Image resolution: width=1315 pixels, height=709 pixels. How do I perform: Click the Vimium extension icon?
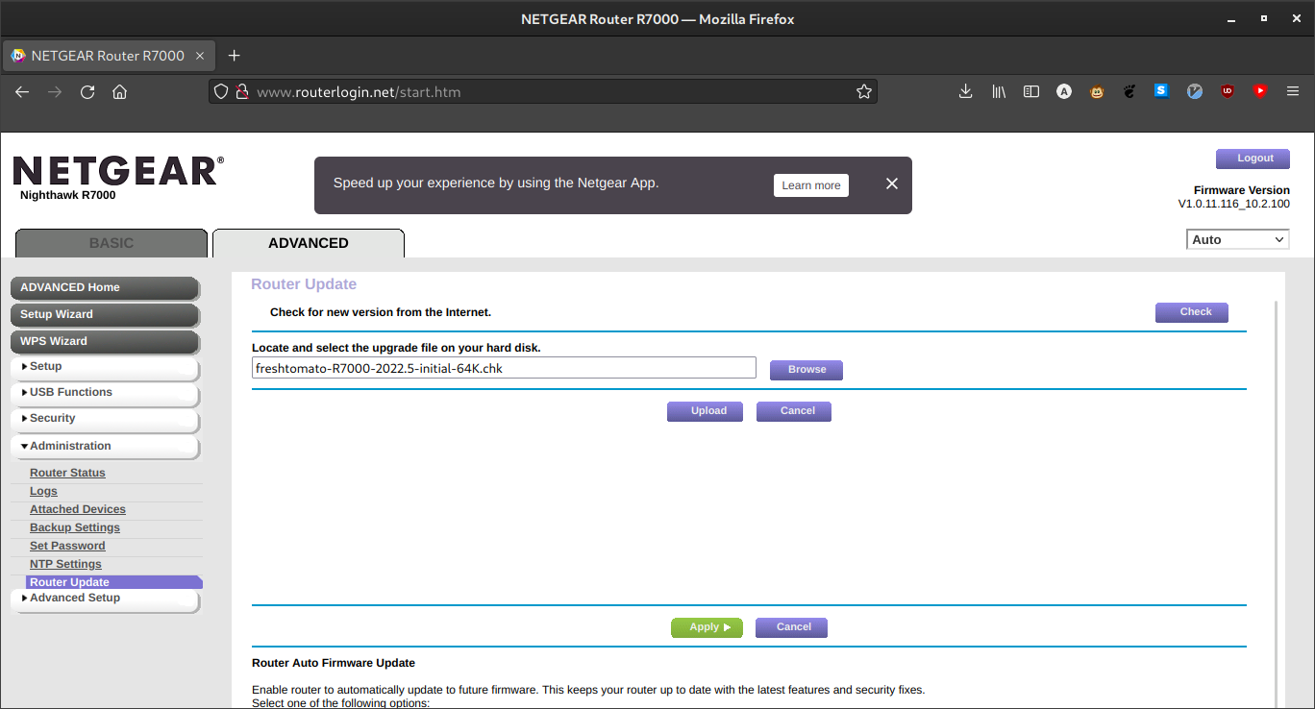(1195, 91)
